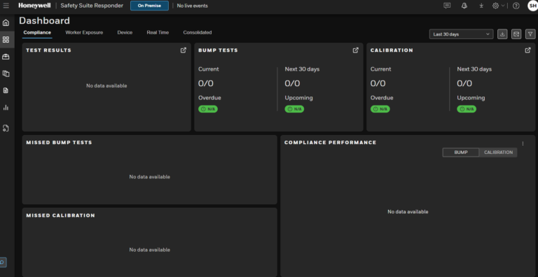Image resolution: width=538 pixels, height=277 pixels.
Task: Click Calibration Next 30 days 0/0 value
Action: tap(464, 83)
